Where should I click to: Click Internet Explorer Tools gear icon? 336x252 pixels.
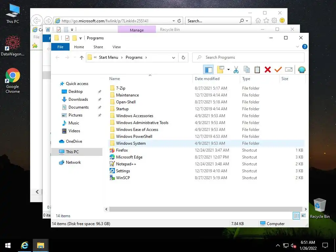click(274, 21)
